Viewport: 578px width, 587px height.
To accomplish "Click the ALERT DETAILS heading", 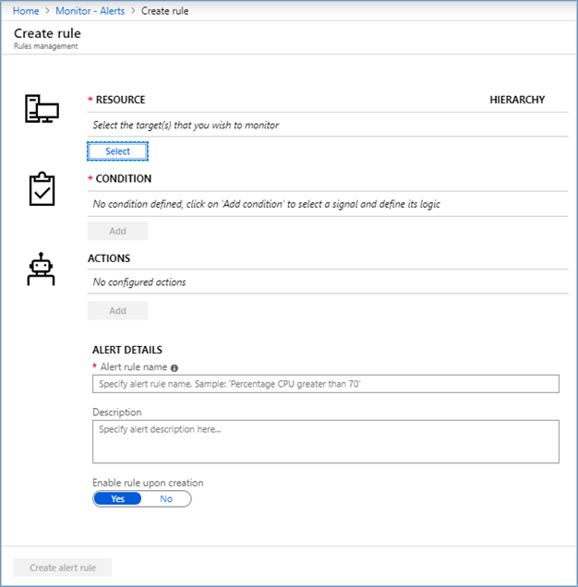I will click(127, 350).
